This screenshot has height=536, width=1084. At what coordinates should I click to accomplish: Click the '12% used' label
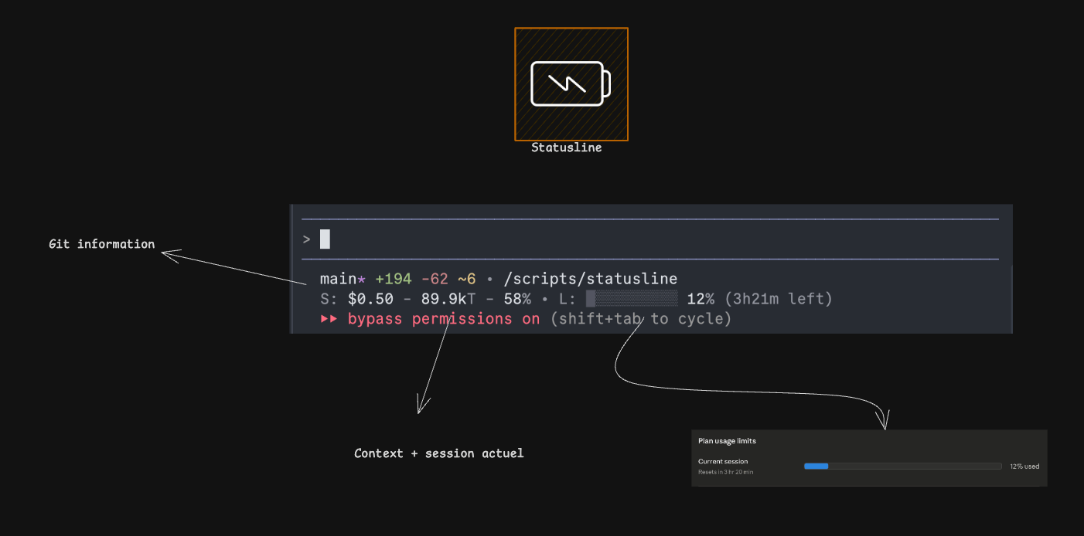pyautogui.click(x=1024, y=466)
